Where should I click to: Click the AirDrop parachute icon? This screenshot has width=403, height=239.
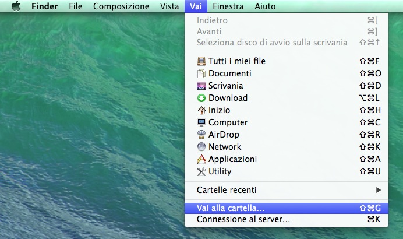pos(201,135)
